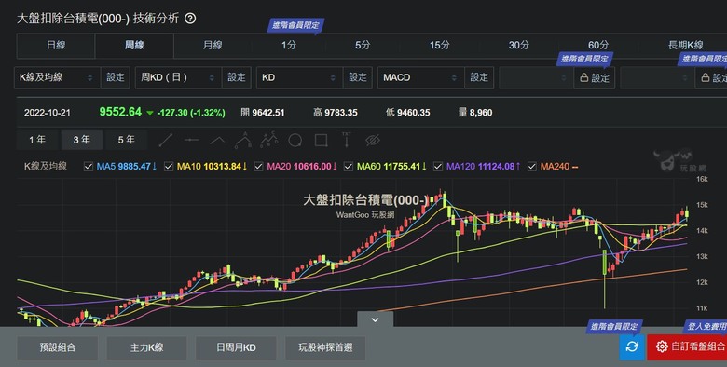Select the trend line drawing tool

[166, 140]
